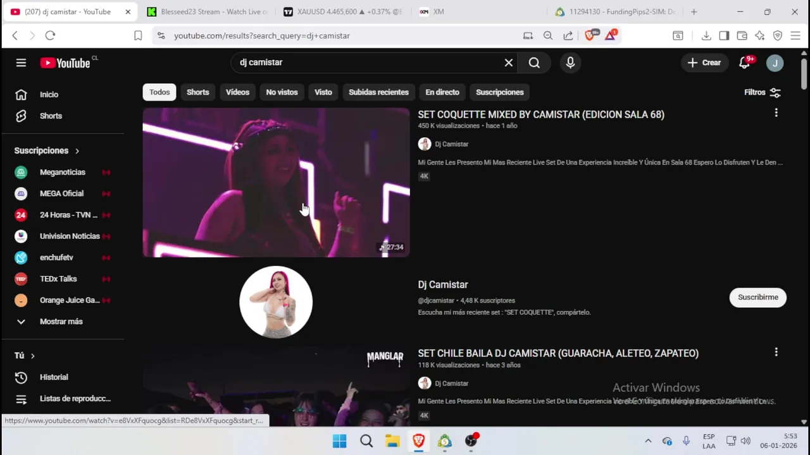Open Meganoticias subscription channel

tap(62, 172)
